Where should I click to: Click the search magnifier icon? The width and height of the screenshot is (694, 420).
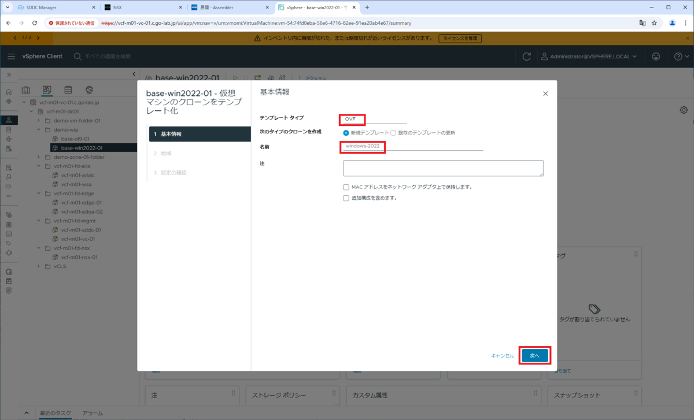pos(77,56)
